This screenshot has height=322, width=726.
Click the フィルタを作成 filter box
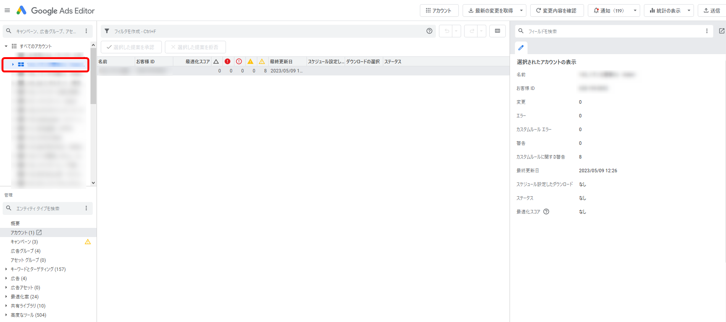click(x=267, y=31)
